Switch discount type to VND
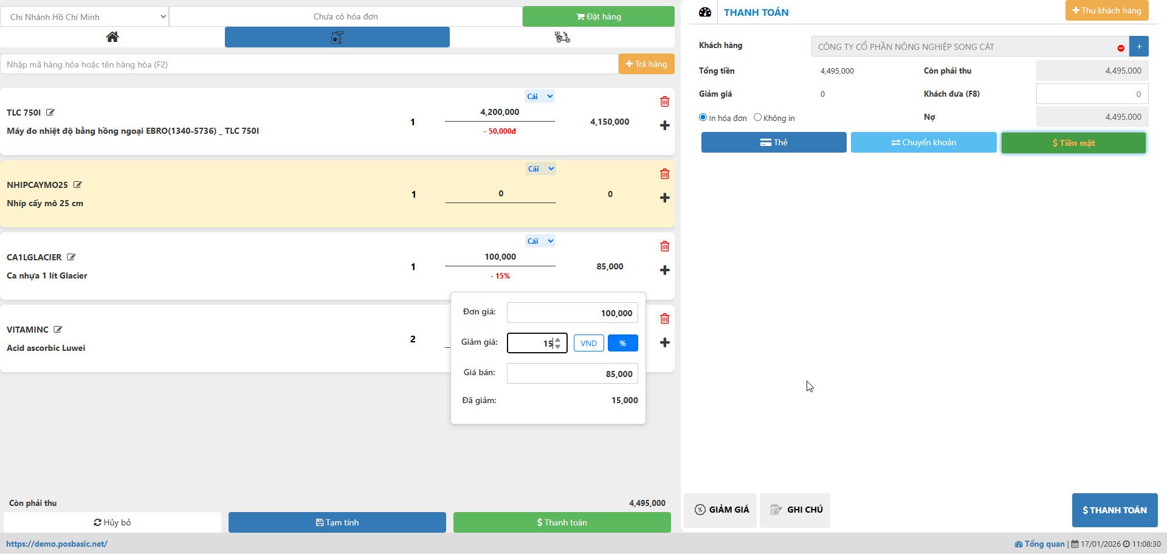The image size is (1167, 554). [588, 343]
